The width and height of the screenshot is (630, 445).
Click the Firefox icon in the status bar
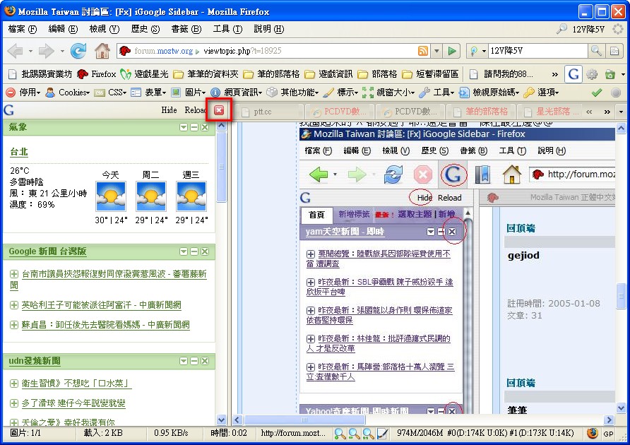click(592, 433)
